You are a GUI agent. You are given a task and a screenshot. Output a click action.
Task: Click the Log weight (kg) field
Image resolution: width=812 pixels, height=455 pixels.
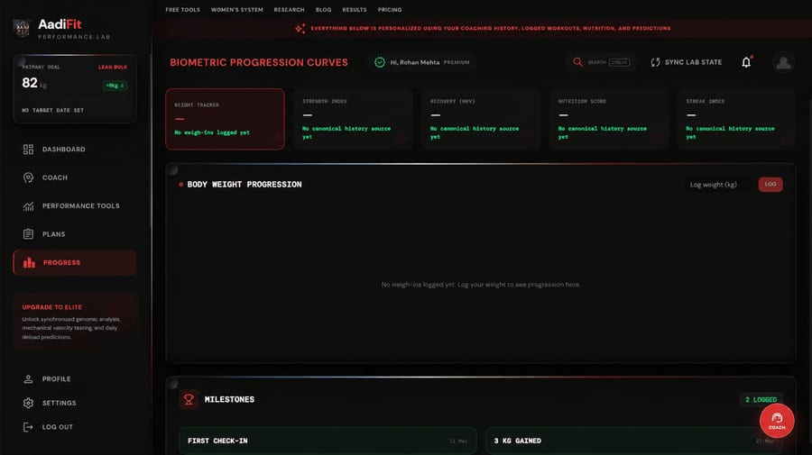pos(719,185)
